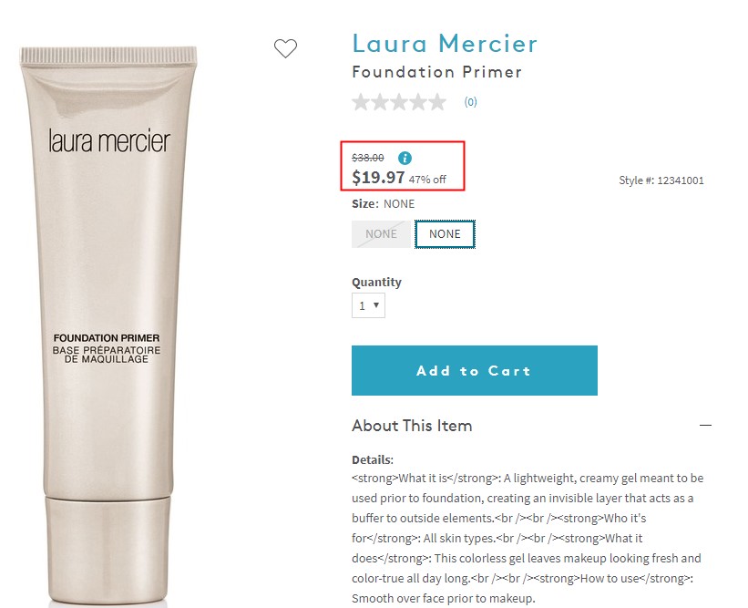
Task: Click the About This Item heading
Action: click(x=412, y=425)
